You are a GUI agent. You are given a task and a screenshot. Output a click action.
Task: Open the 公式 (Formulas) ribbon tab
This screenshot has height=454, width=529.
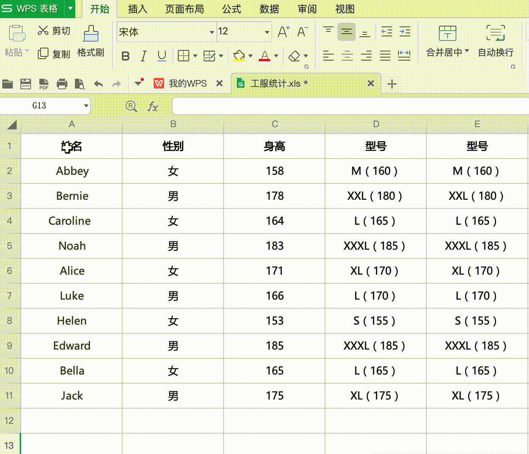point(232,9)
